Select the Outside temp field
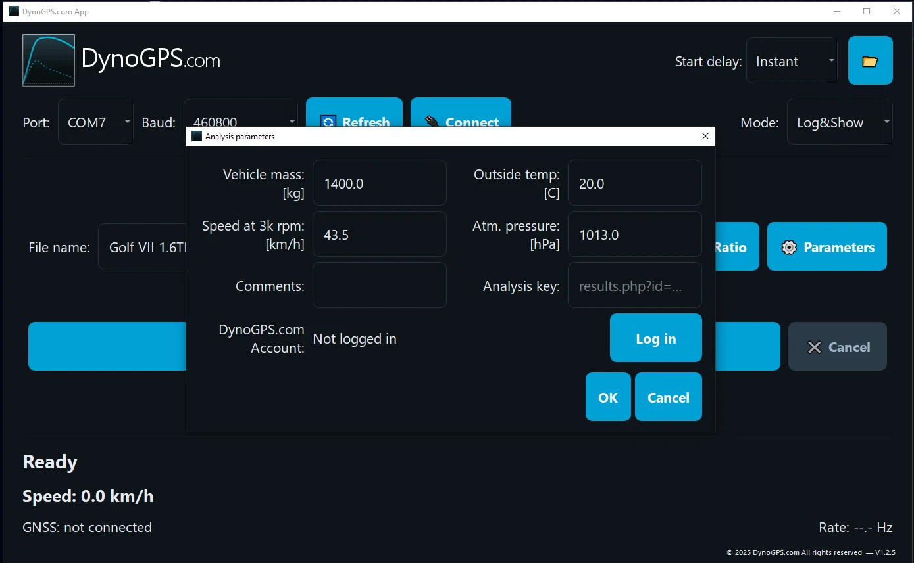The image size is (914, 563). coord(634,183)
